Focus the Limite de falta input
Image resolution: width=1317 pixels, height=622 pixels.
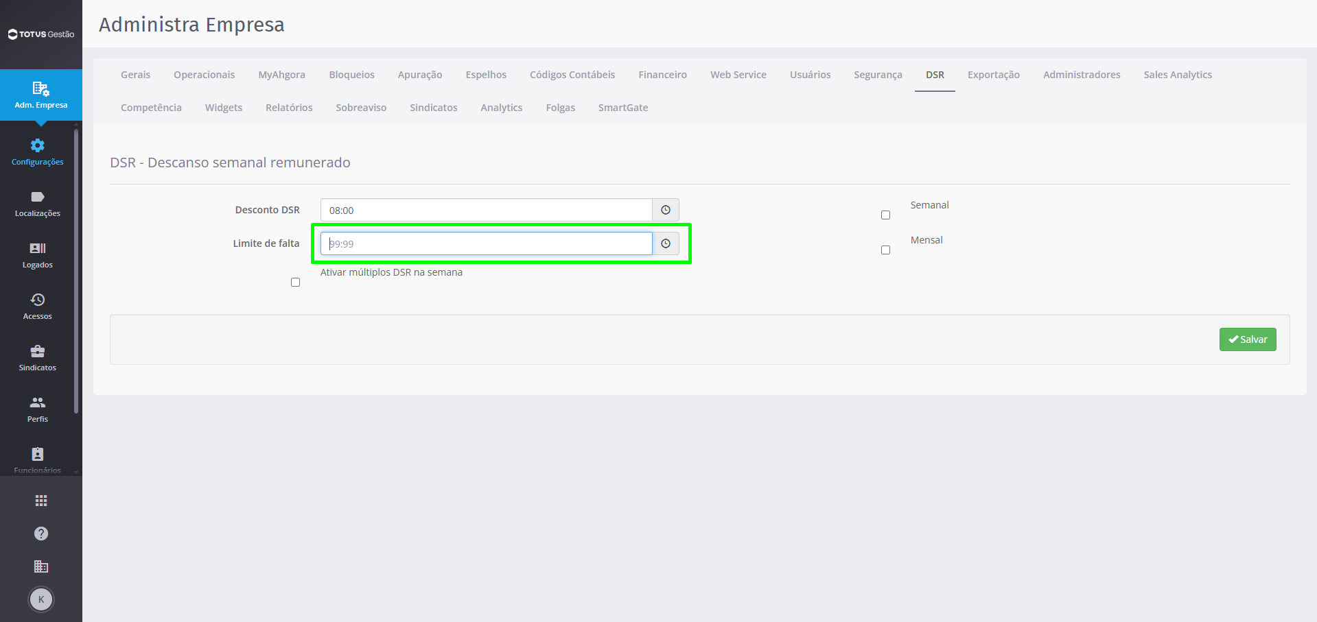(487, 243)
